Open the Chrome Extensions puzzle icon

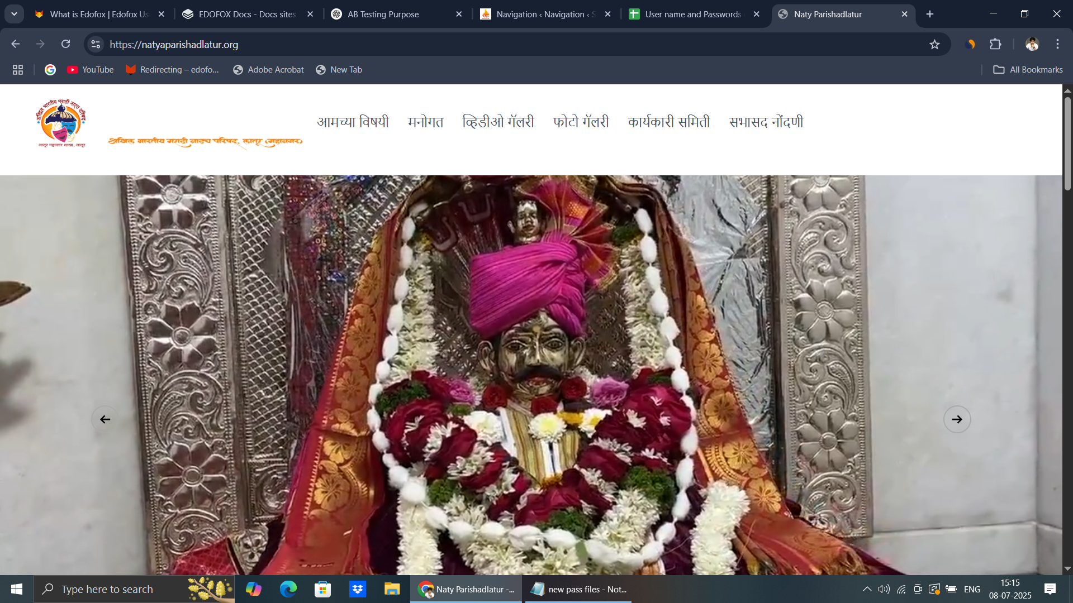[995, 44]
